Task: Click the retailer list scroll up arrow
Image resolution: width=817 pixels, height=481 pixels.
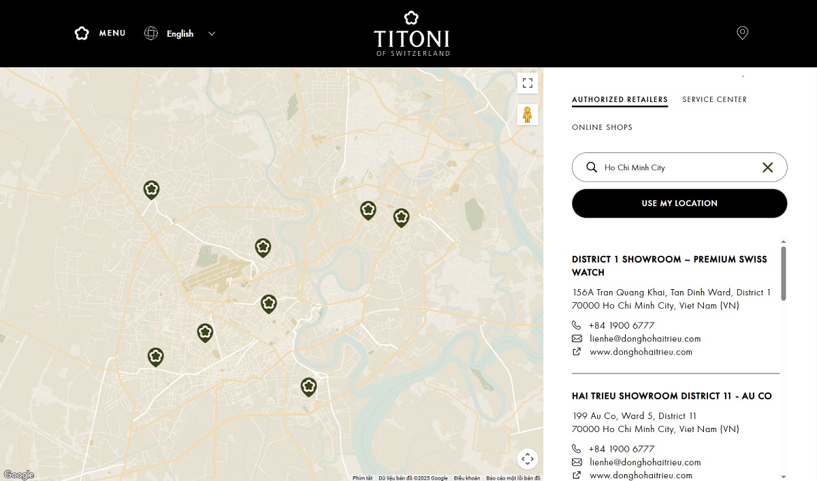Action: coord(784,242)
